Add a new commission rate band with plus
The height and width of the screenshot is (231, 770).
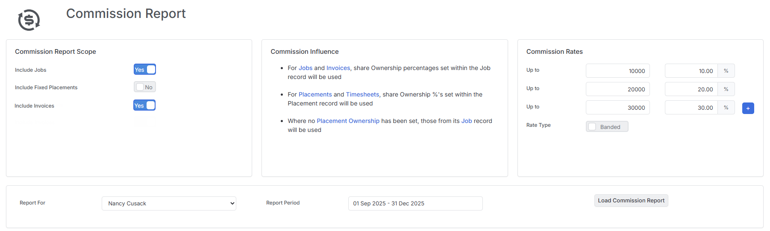[x=748, y=108]
